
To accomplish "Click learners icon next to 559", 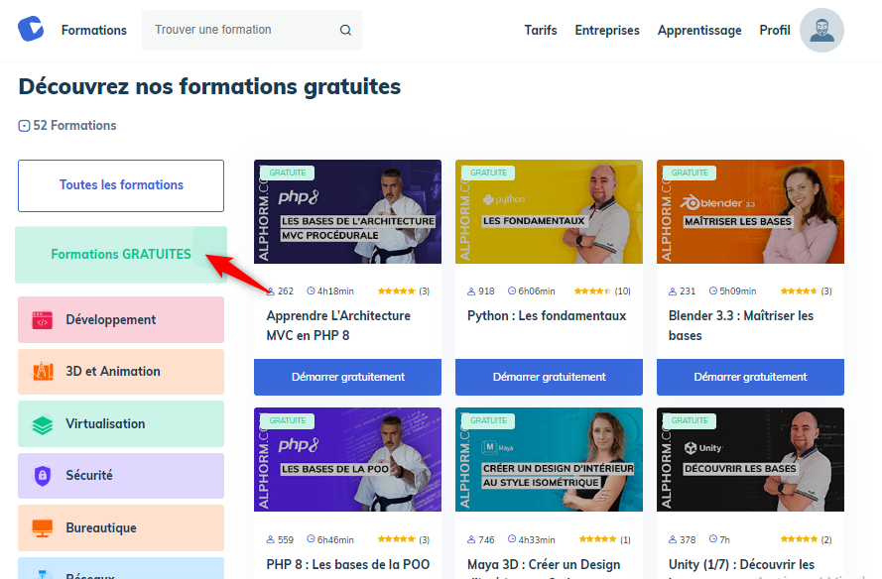I will (x=271, y=539).
